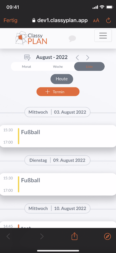Open the calendar filter icon
The height and width of the screenshot is (253, 116).
[27, 57]
